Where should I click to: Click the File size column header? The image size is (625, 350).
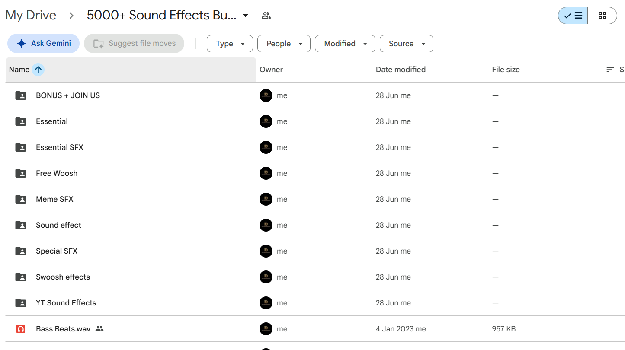(x=506, y=70)
